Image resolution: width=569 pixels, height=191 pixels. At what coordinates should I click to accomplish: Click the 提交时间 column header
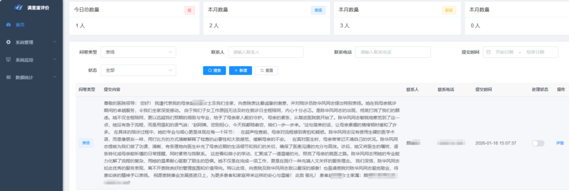click(484, 89)
